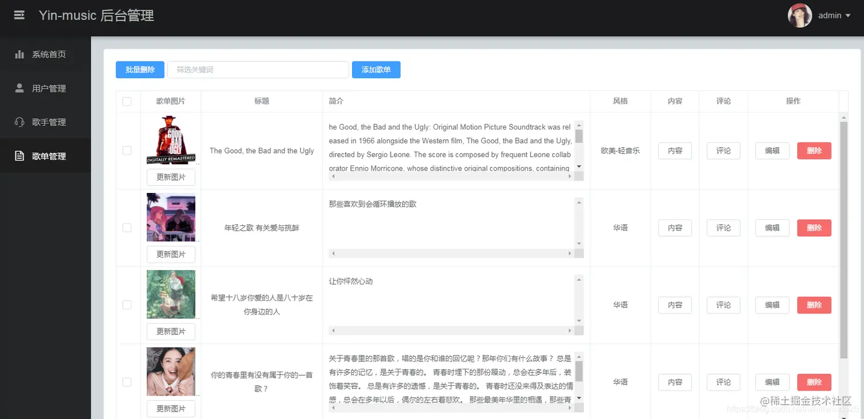The image size is (864, 419).
Task: Click the document icon beside 歌单管理
Action: tap(19, 156)
